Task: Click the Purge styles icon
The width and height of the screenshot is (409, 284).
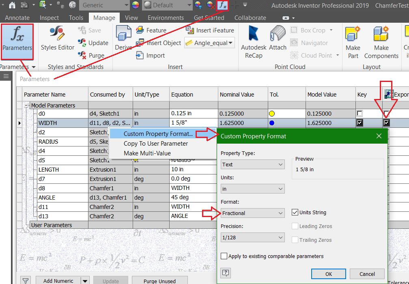Action: [x=82, y=55]
